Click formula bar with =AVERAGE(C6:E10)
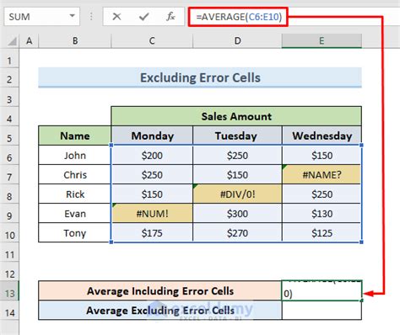 point(239,17)
